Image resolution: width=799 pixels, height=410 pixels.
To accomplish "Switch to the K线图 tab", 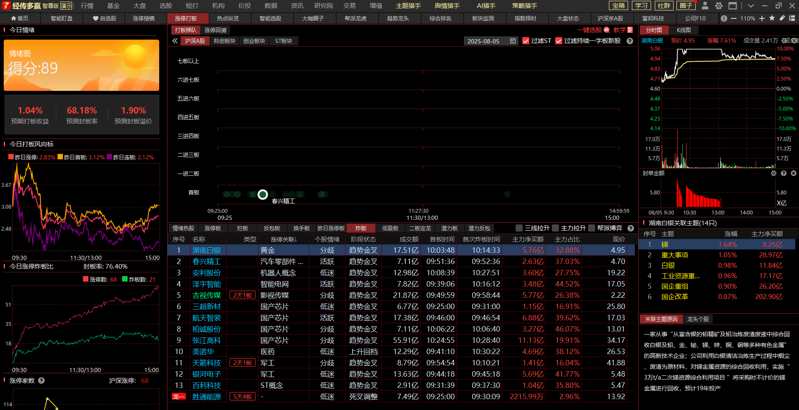I will tap(684, 30).
